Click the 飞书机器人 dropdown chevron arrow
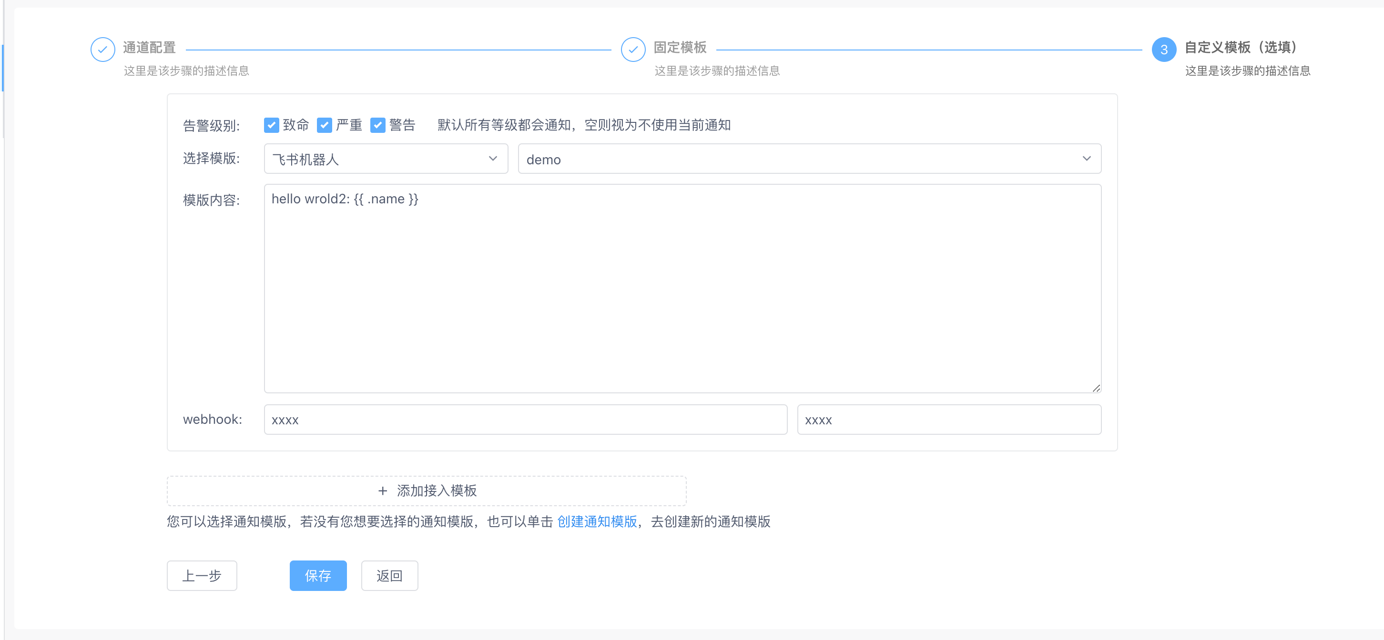This screenshot has height=640, width=1384. click(x=493, y=159)
